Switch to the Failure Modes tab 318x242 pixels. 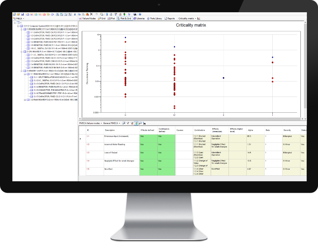tap(88, 18)
